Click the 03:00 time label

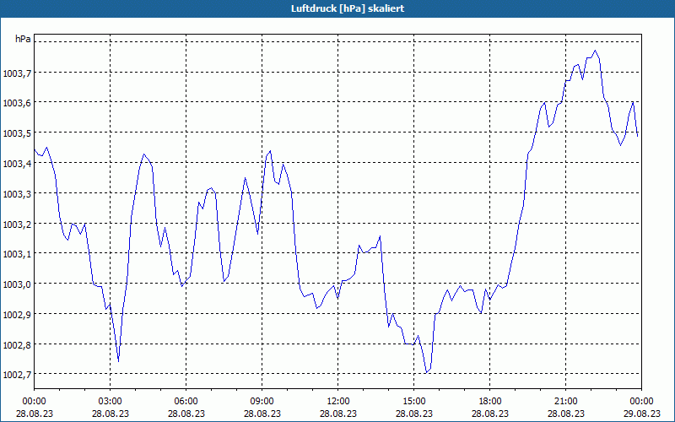click(111, 402)
